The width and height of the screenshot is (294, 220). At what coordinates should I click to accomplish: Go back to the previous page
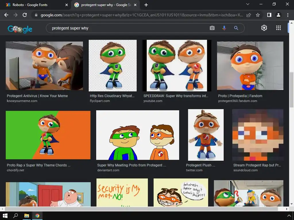coord(6,15)
